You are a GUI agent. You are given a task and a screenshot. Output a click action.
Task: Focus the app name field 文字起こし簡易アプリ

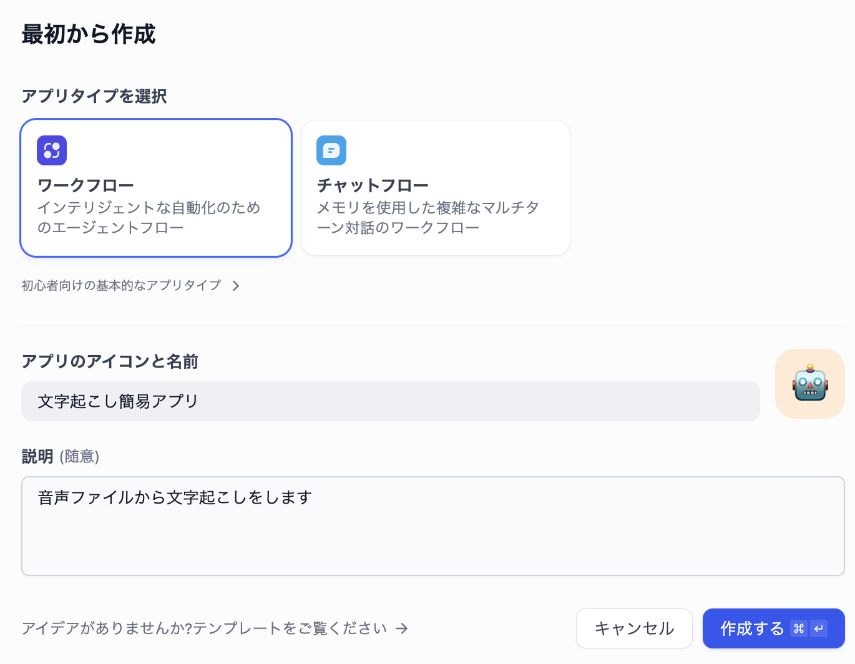pyautogui.click(x=390, y=401)
